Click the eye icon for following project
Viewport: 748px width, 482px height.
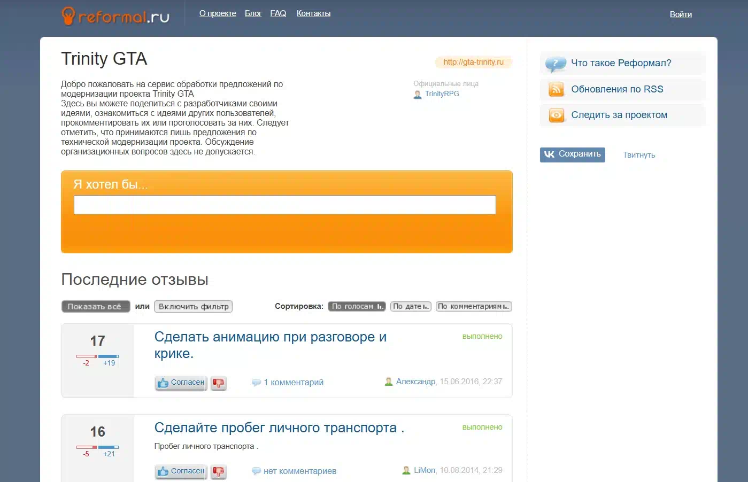[556, 115]
